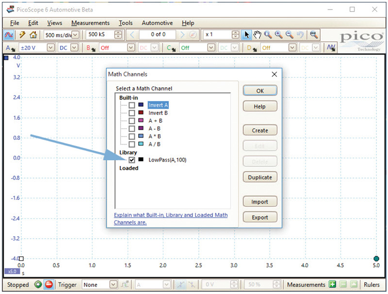Open the Trigger mode None dropdown
388x294 pixels.
[x=113, y=285]
